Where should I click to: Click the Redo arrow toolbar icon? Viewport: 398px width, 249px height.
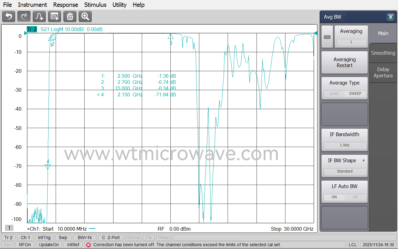coord(24,16)
